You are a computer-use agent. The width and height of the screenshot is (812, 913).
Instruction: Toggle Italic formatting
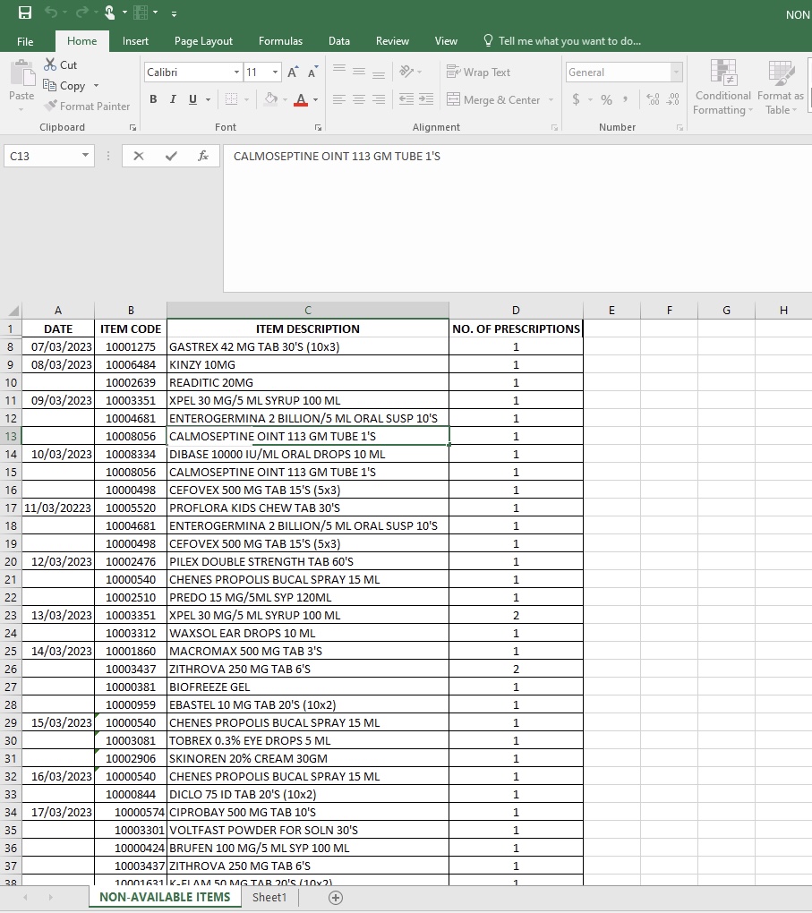tap(173, 99)
